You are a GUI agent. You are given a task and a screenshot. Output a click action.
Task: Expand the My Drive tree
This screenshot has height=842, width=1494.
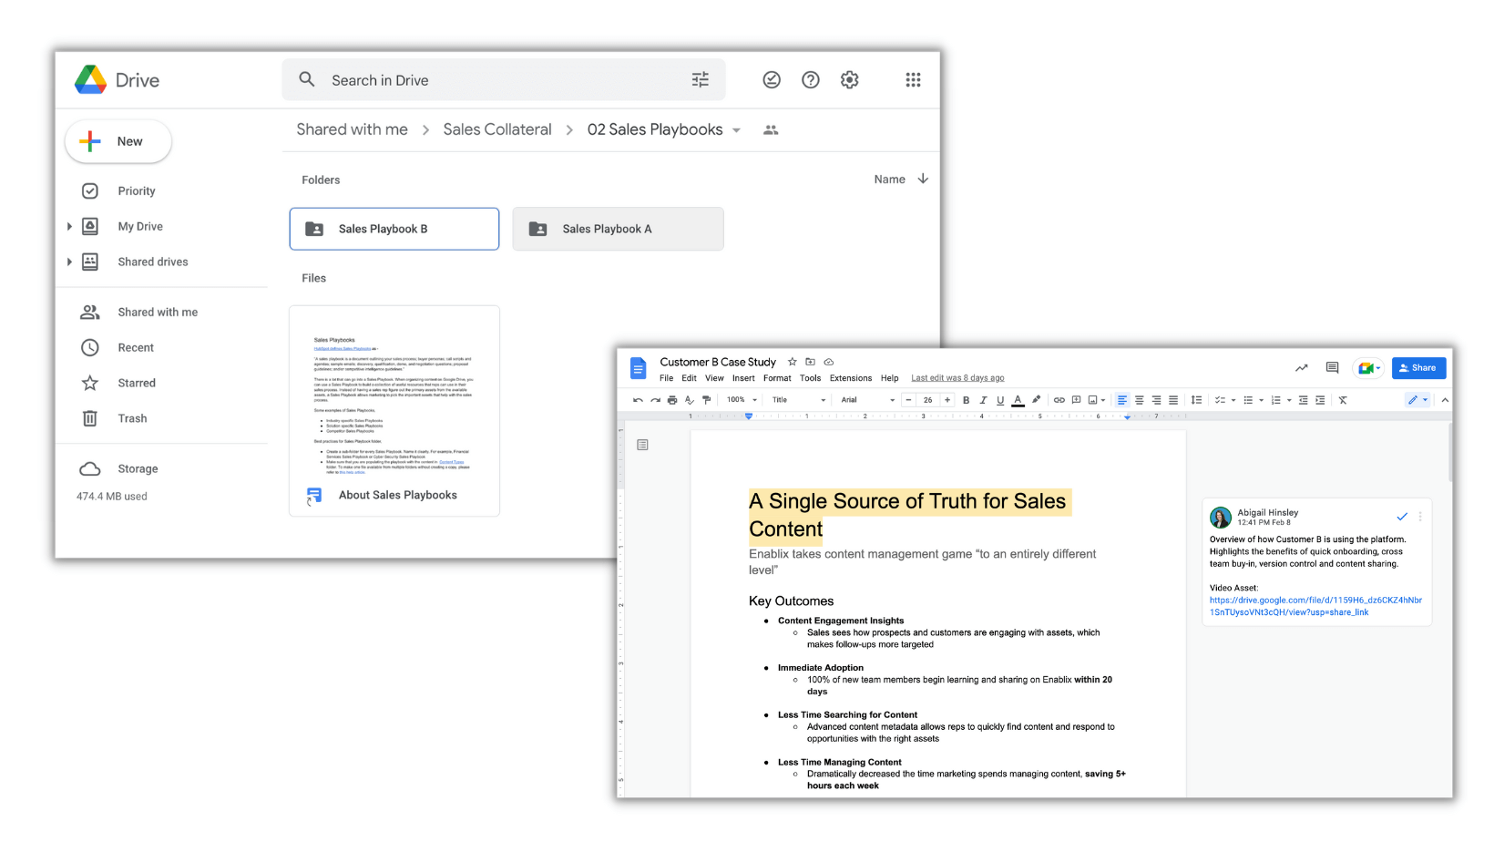pos(69,227)
